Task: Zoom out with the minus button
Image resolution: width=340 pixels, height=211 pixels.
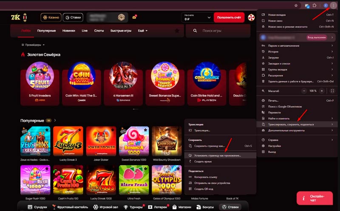Action: [303, 91]
